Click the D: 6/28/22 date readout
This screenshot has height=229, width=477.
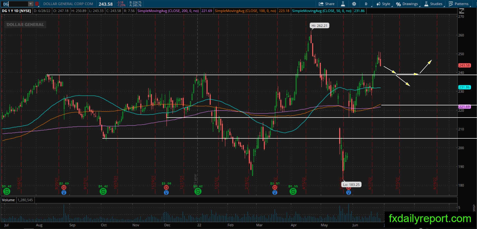tap(42, 11)
